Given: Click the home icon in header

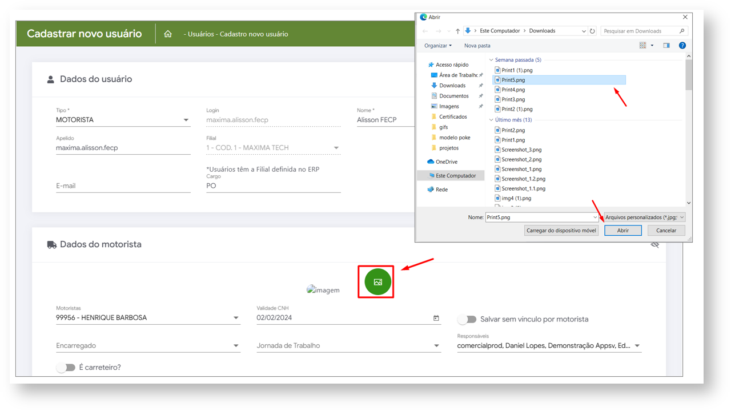Looking at the screenshot, I should [168, 34].
